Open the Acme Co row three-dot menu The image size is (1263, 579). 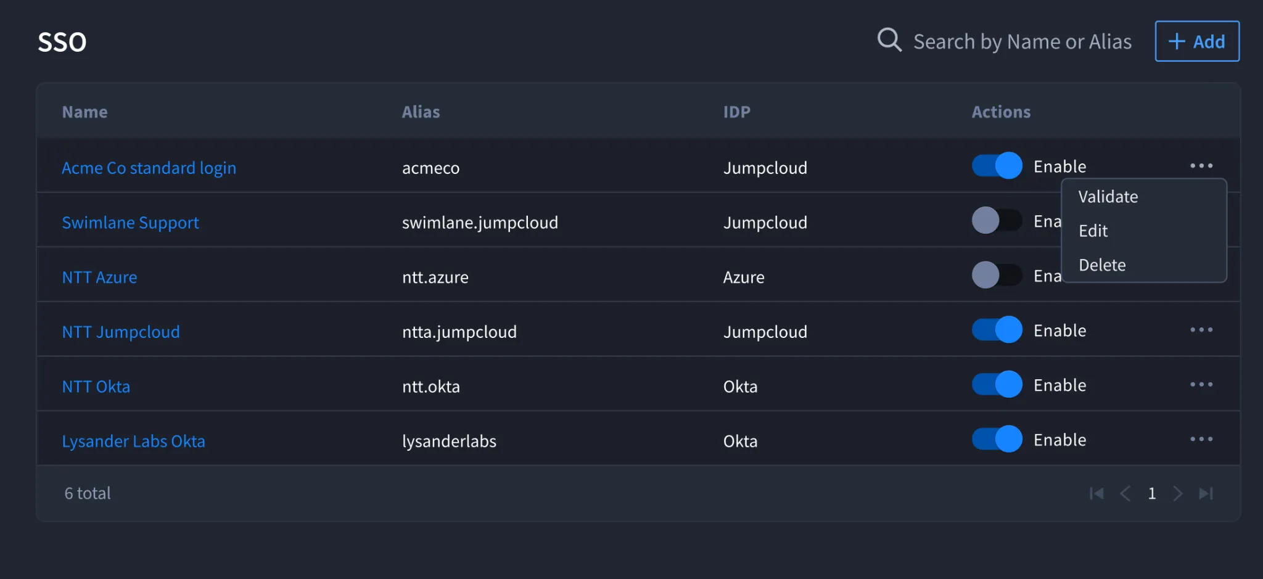[1201, 166]
